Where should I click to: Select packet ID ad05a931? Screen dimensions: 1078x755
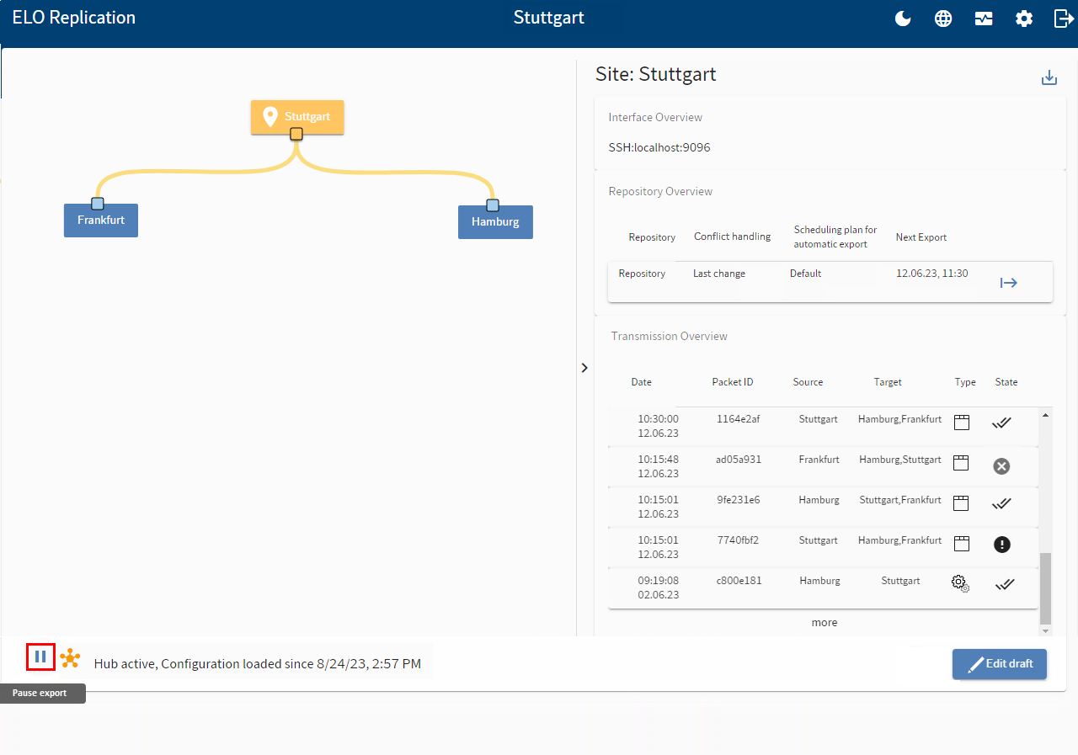(x=739, y=460)
